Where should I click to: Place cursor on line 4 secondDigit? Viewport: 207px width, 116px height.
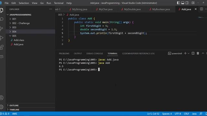(99, 29)
